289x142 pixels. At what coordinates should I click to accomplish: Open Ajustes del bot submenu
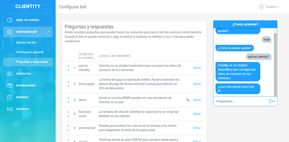[x=26, y=42]
